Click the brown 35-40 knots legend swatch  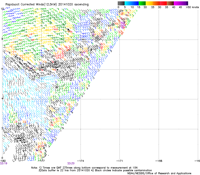tap(170, 3)
